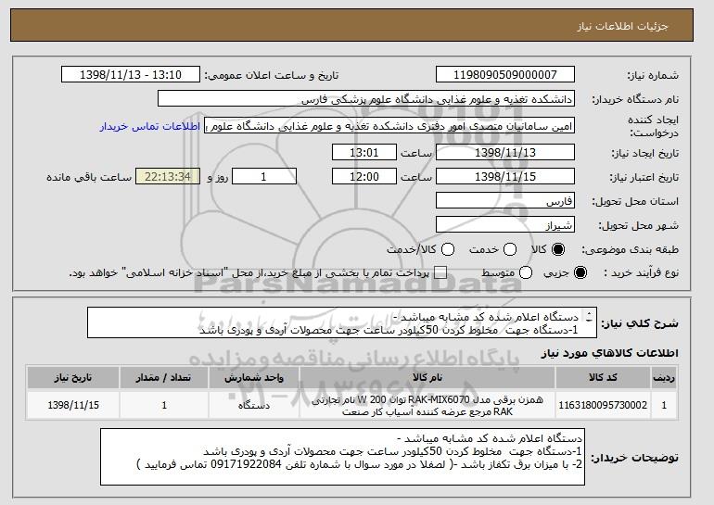Click the شرح کلی نیاز description text box
Image resolution: width=714 pixels, height=505 pixels.
[342, 322]
